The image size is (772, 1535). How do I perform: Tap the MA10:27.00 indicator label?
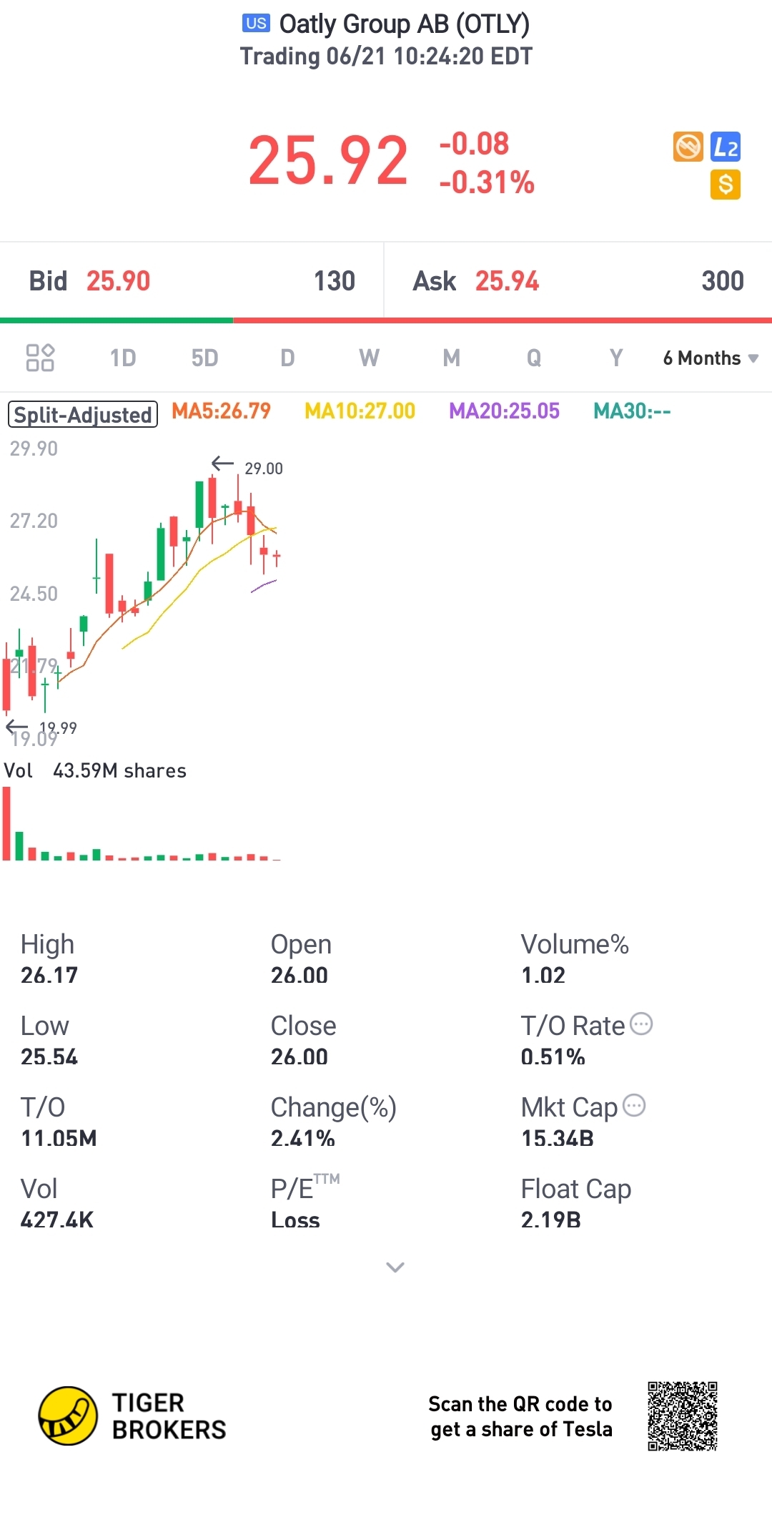(x=360, y=411)
